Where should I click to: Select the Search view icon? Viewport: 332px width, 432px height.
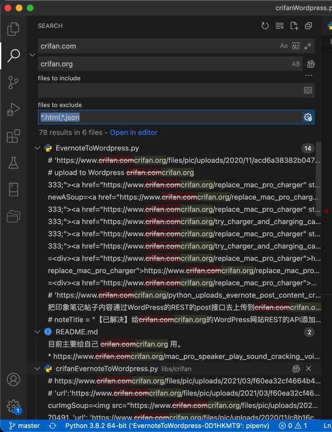click(x=13, y=56)
